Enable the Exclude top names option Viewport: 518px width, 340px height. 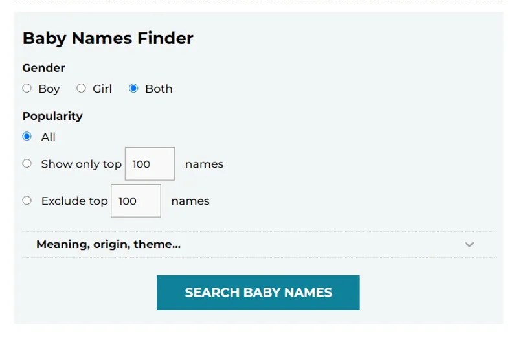tap(27, 201)
